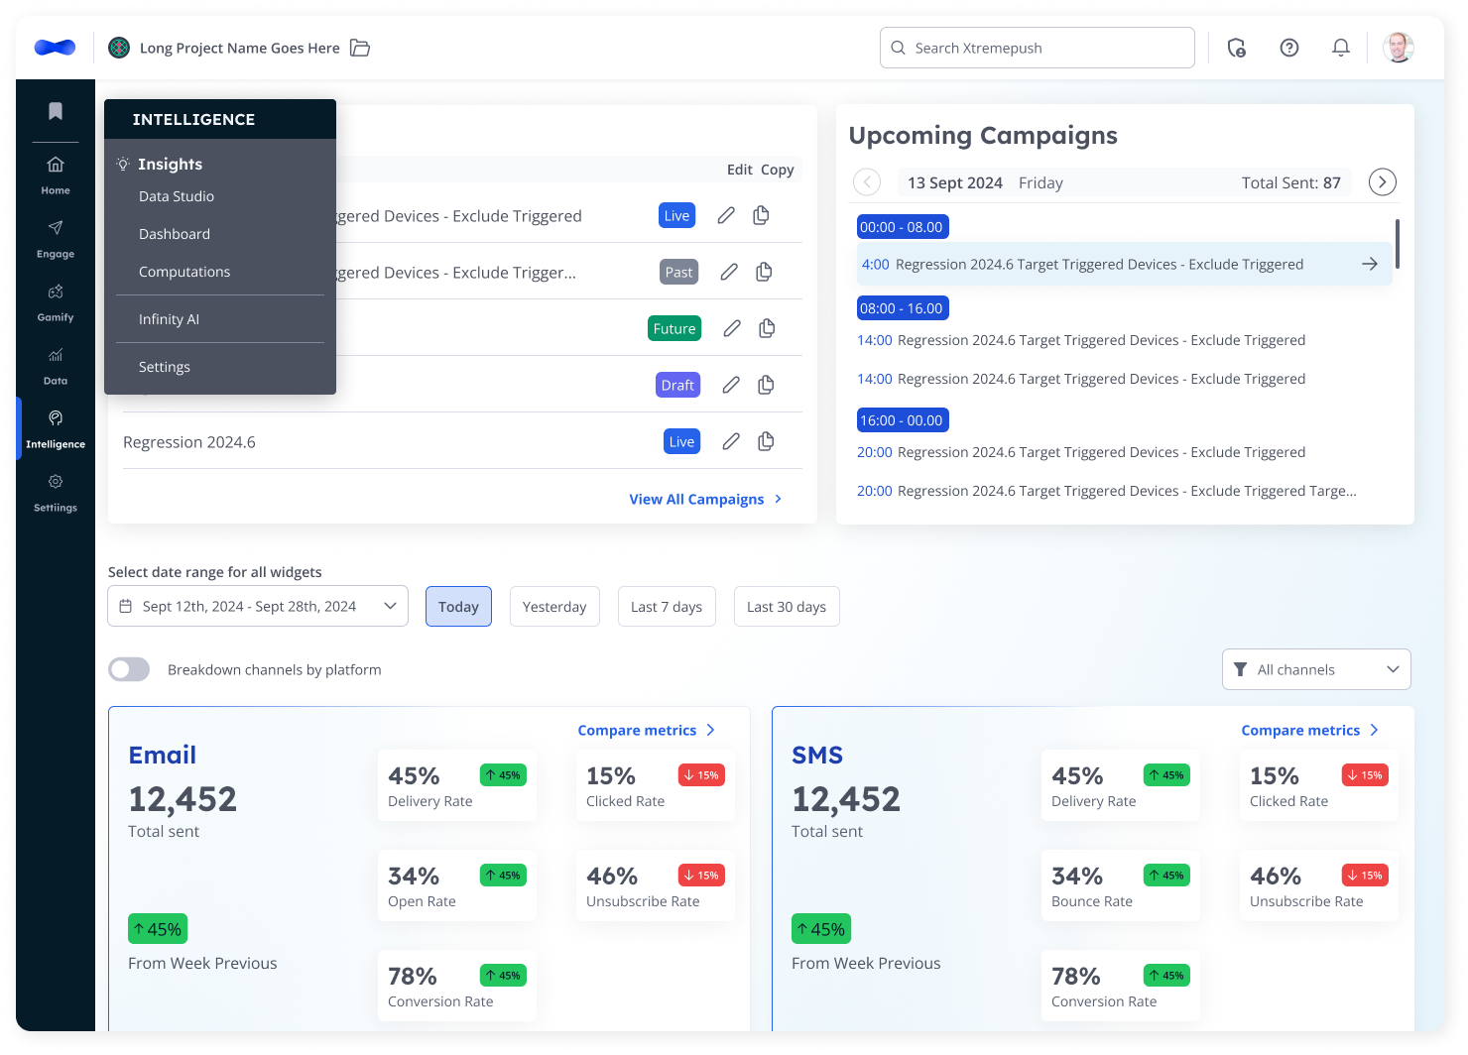
Task: Open the Sept 12th–28th date range dropdown
Action: 258,606
